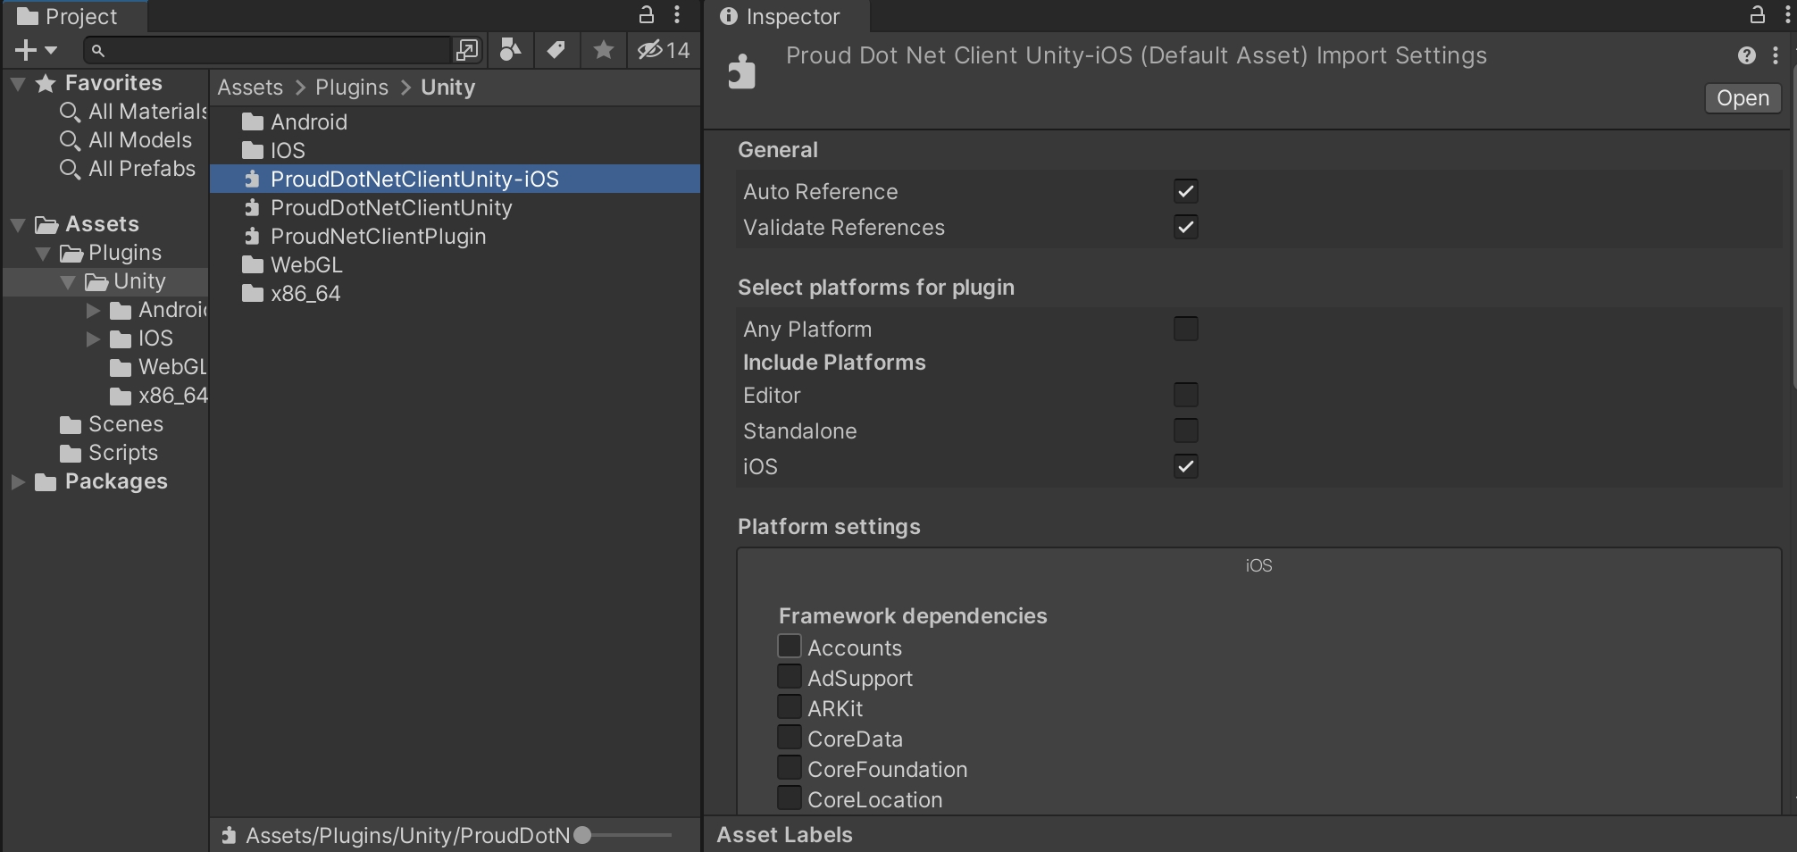Expand the IOS folder in tree
This screenshot has height=852, width=1797.
93,339
